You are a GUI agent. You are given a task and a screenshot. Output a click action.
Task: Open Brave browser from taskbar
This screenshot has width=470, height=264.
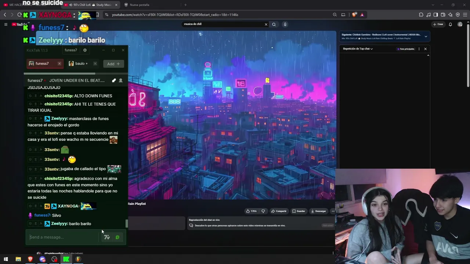[x=30, y=259]
